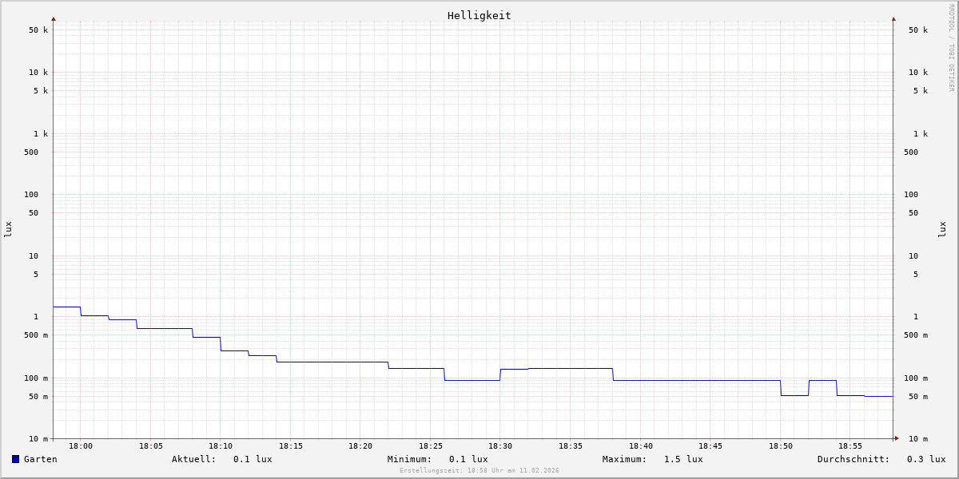This screenshot has height=479, width=959.
Task: Click the left-axis 5 k label
Action: pyautogui.click(x=41, y=91)
